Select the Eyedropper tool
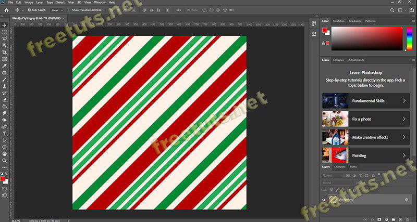 pos(5,66)
